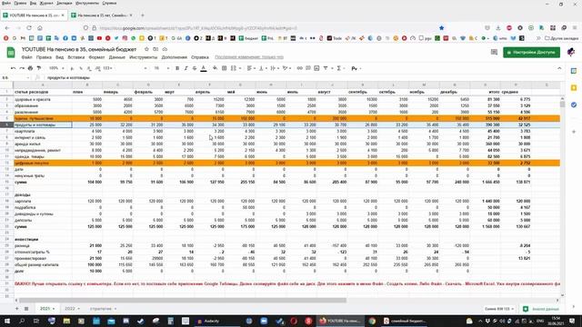Click the add-ons plus in side panel
The width and height of the screenshot is (582, 327).
pyautogui.click(x=574, y=132)
